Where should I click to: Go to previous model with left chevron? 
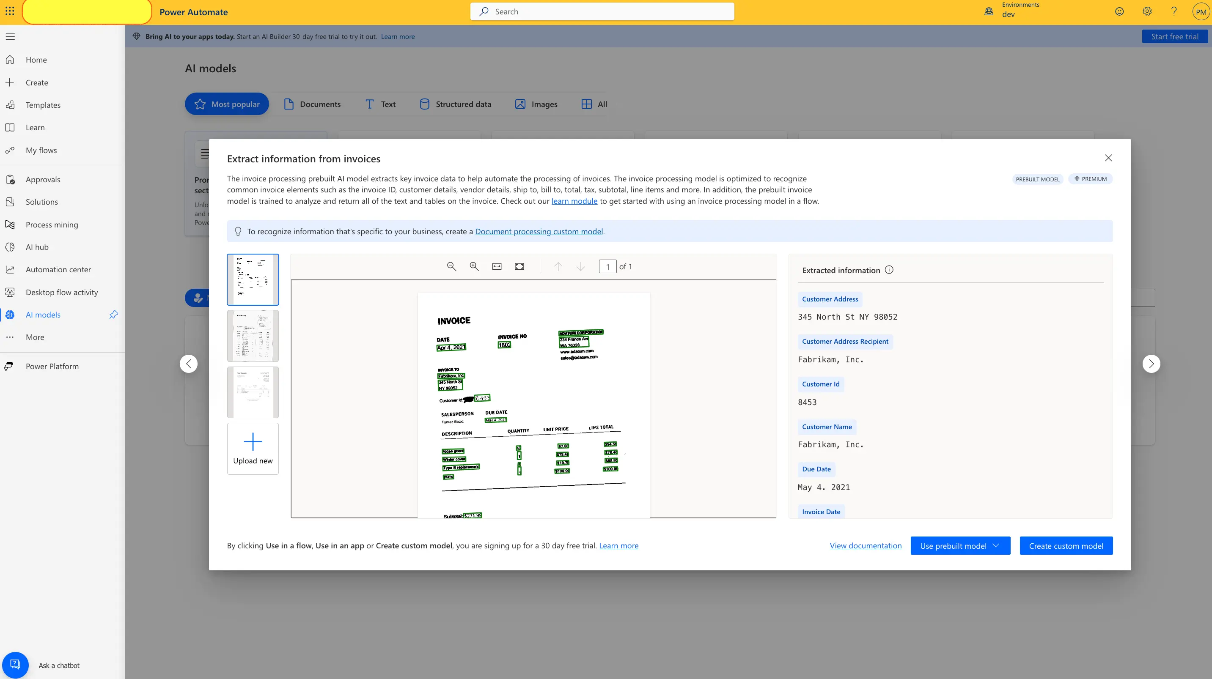point(189,364)
